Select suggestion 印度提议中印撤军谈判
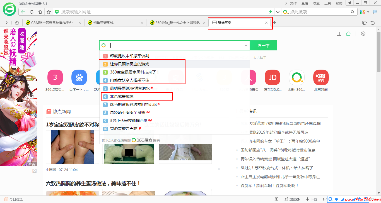 pyautogui.click(x=174, y=56)
